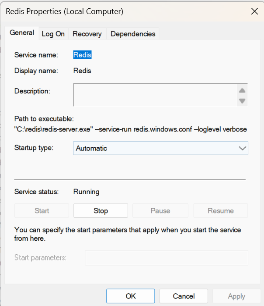Focus the Start parameters input field
The height and width of the screenshot is (306, 264).
pyautogui.click(x=166, y=258)
